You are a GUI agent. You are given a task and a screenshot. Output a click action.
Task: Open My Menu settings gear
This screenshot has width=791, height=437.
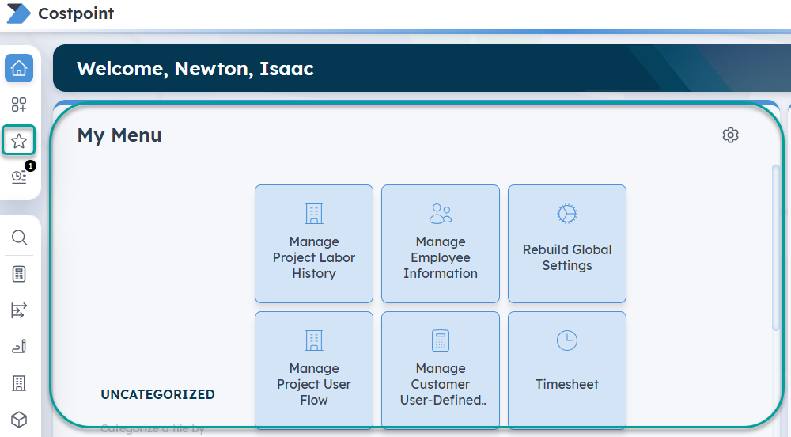730,135
